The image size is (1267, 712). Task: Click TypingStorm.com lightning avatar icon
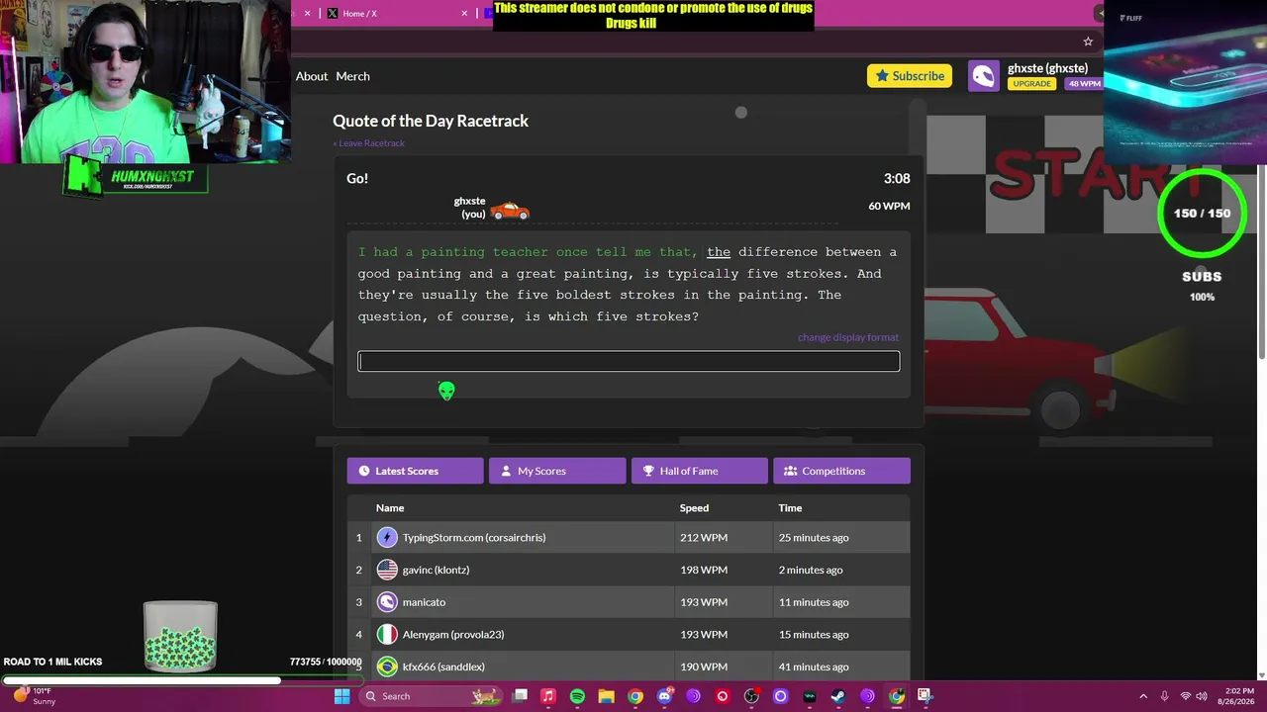(387, 537)
